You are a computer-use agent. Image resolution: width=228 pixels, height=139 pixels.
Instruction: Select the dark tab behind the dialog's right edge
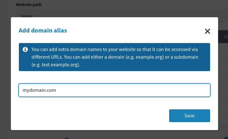[x=223, y=37]
